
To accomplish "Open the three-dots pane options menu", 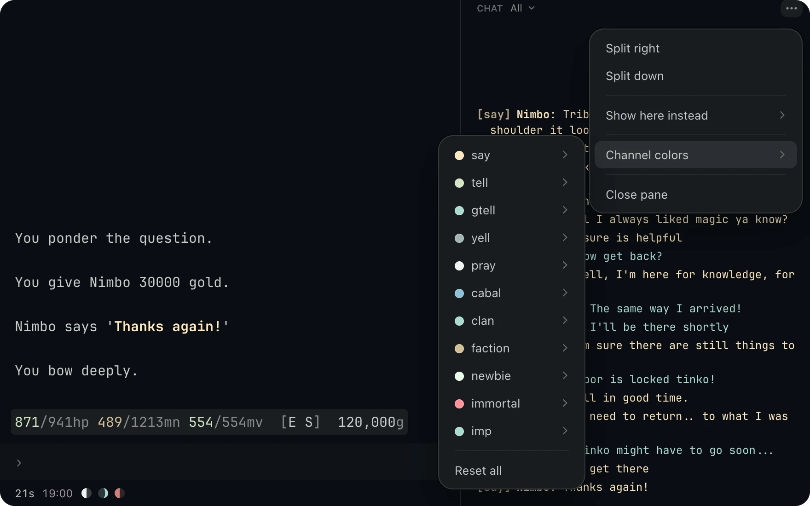I will [791, 8].
